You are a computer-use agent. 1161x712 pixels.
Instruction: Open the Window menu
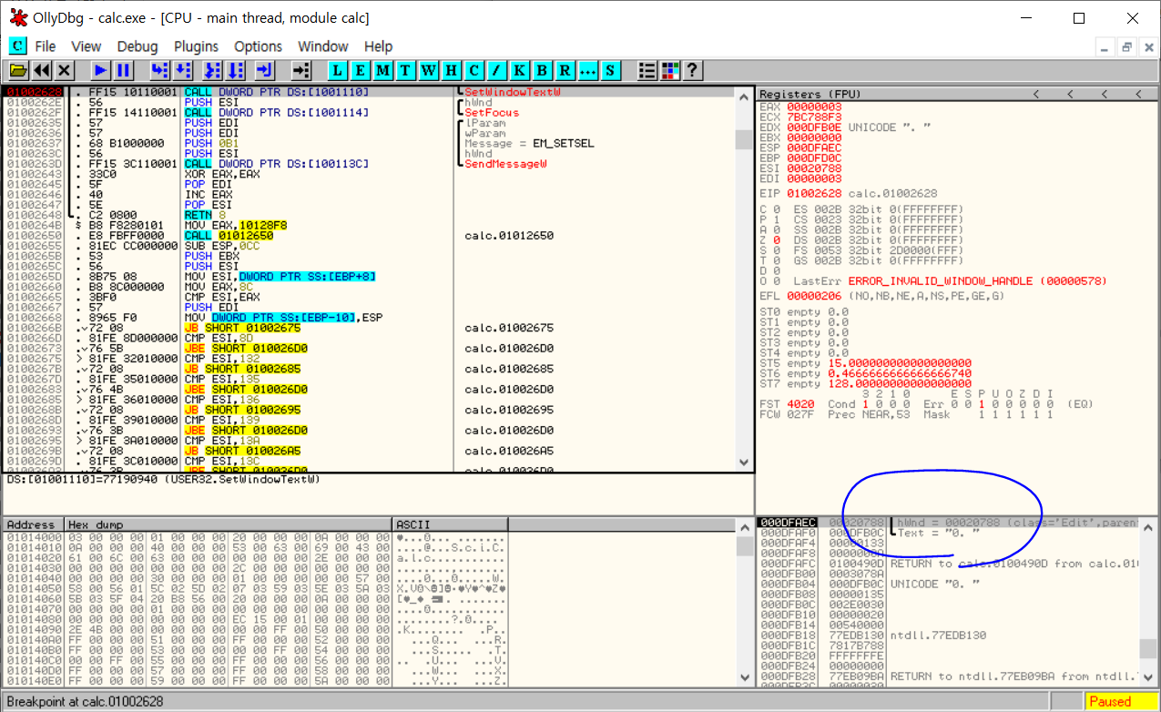[323, 46]
